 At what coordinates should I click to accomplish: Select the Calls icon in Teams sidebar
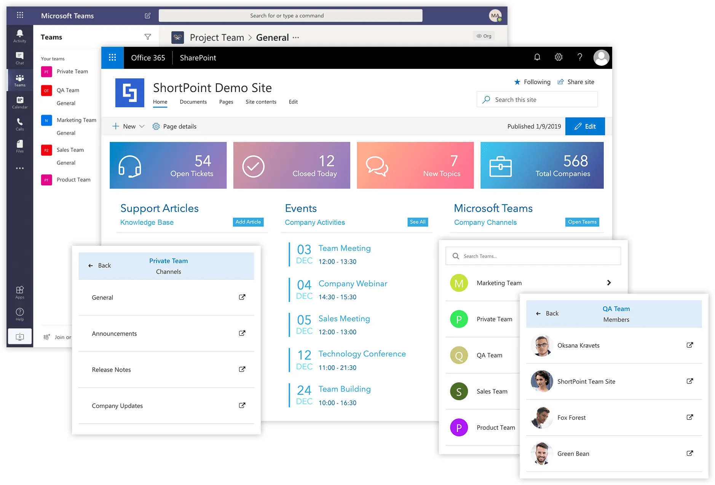click(19, 123)
